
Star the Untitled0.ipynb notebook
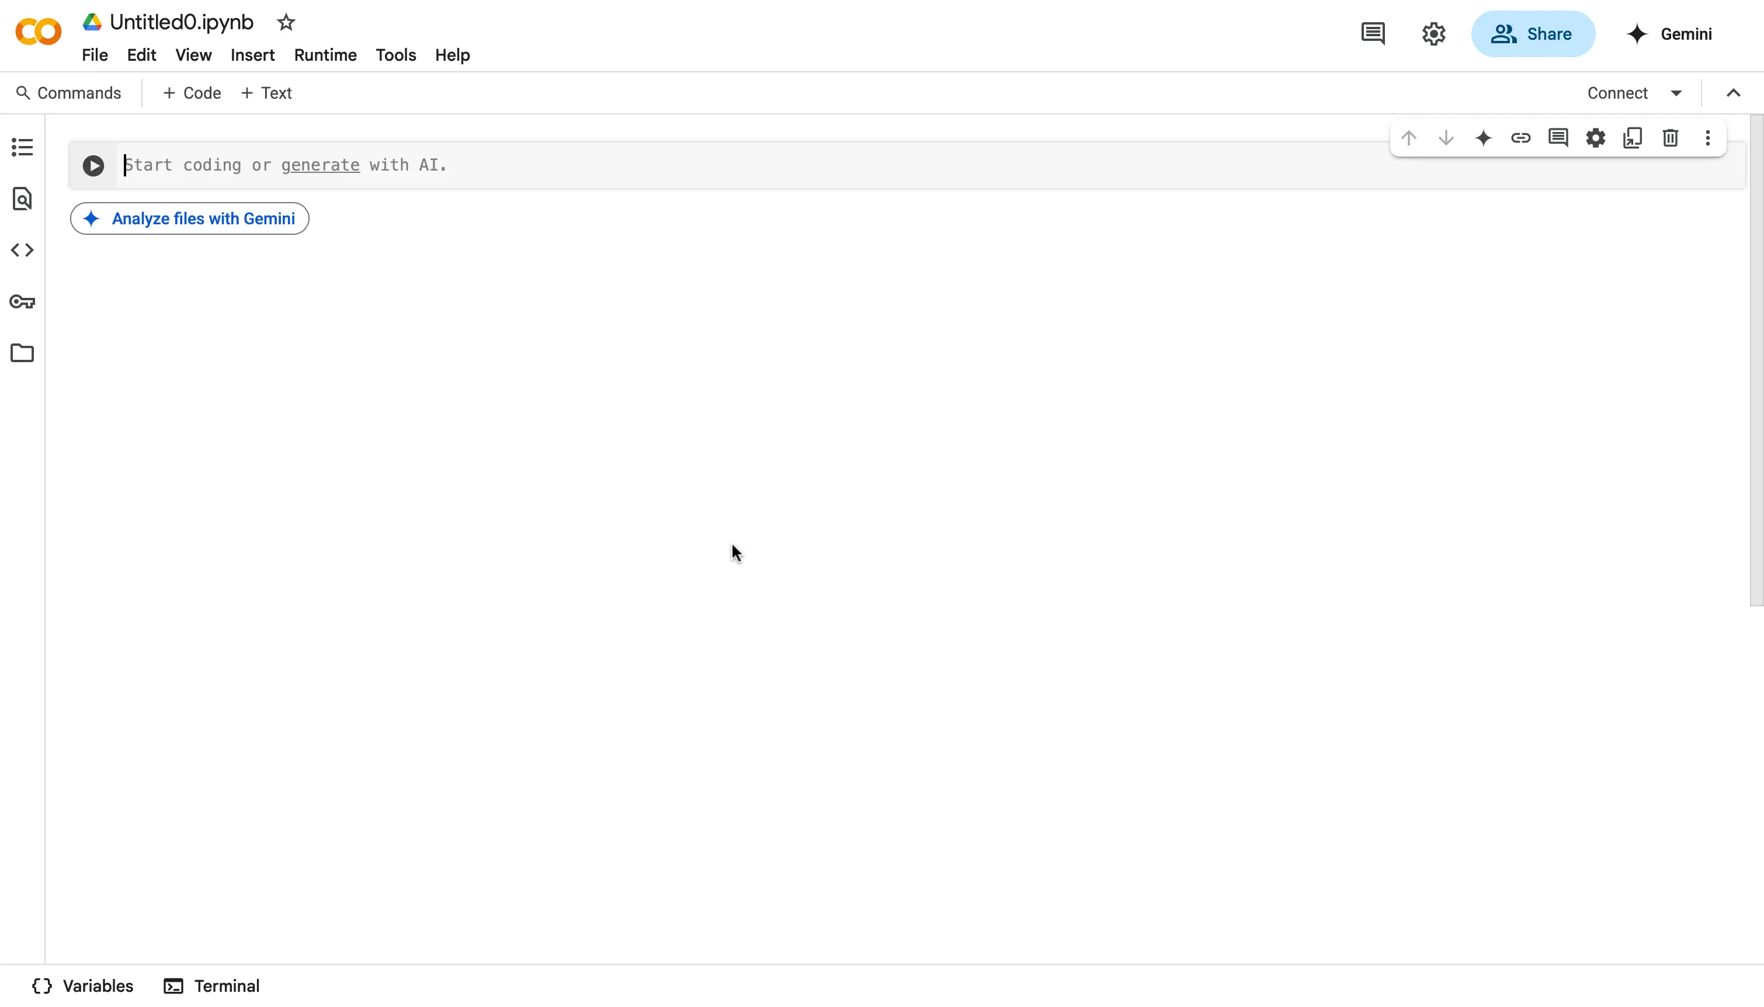click(x=286, y=22)
